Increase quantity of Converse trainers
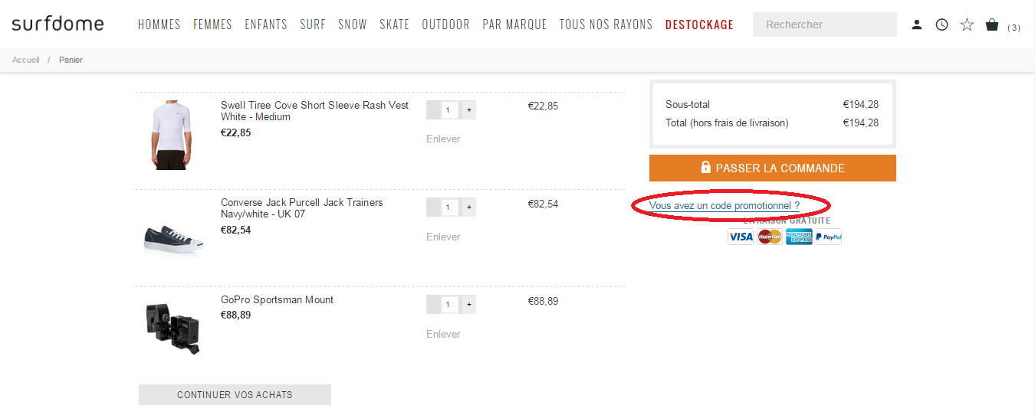This screenshot has height=415, width=1035. 469,207
